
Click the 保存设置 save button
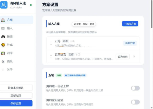[x=16, y=103]
